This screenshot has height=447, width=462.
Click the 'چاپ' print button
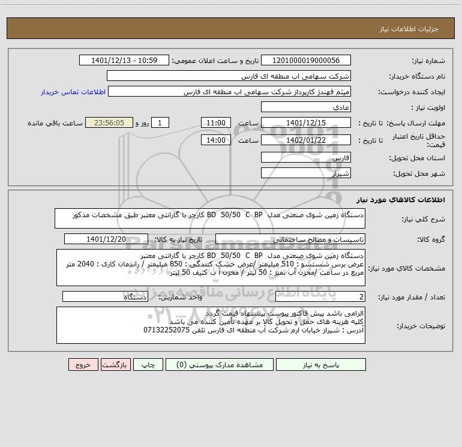click(148, 364)
